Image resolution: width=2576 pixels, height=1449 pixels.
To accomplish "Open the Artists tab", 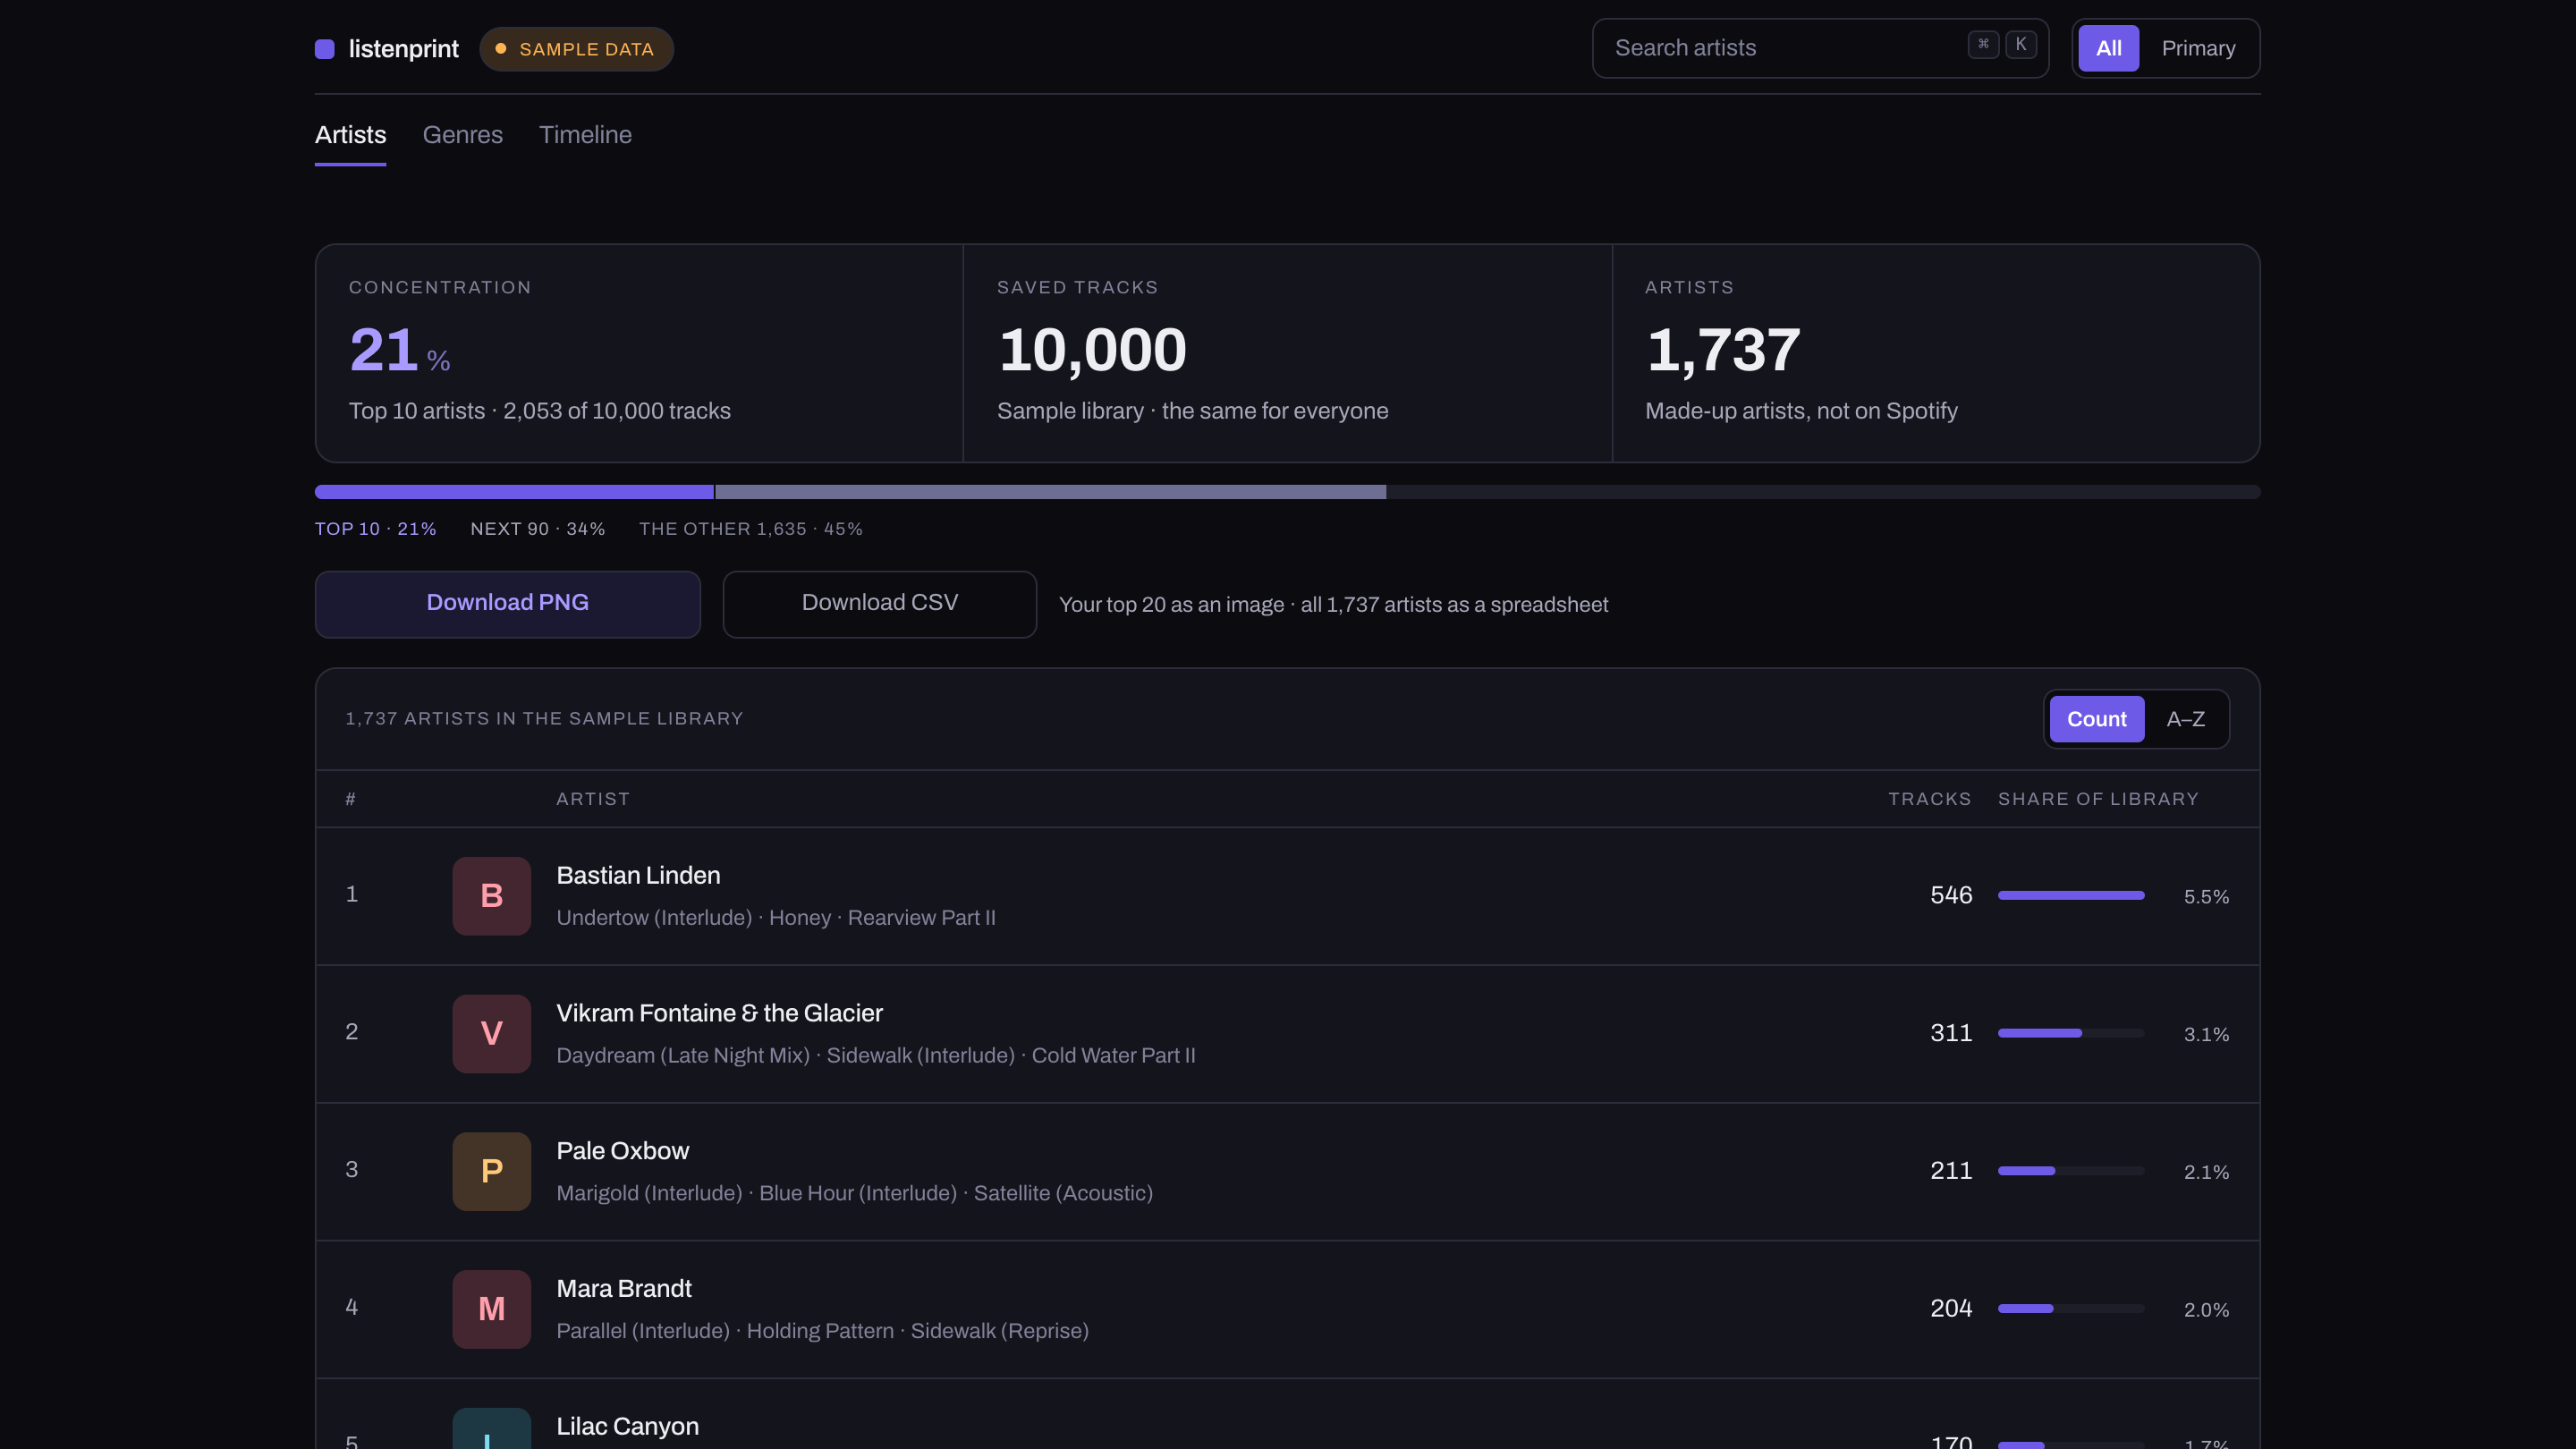I will tap(350, 135).
